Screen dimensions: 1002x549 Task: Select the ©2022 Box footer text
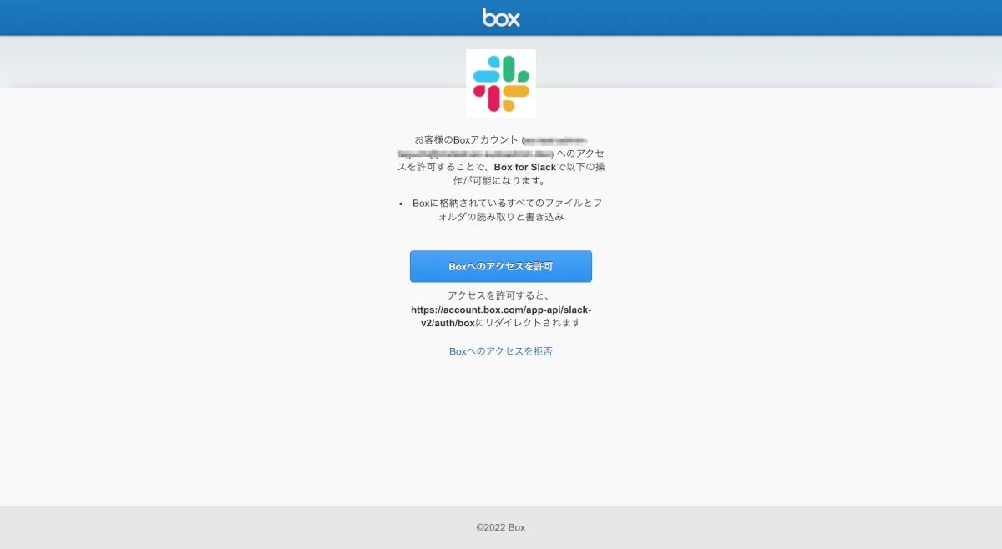point(501,527)
